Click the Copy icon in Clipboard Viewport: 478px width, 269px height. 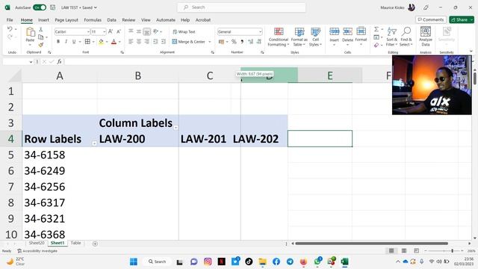[40, 37]
